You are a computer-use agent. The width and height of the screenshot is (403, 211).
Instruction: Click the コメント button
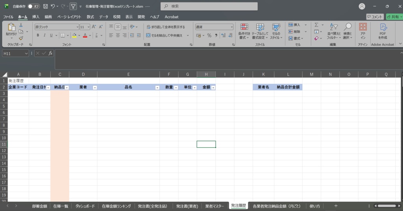tap(375, 17)
